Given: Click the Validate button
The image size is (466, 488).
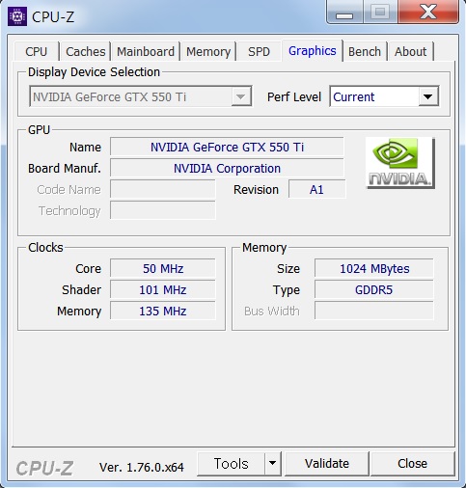Looking at the screenshot, I should click(x=327, y=463).
